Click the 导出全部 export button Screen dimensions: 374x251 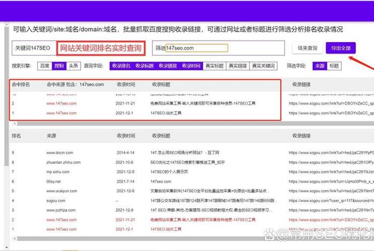[341, 48]
